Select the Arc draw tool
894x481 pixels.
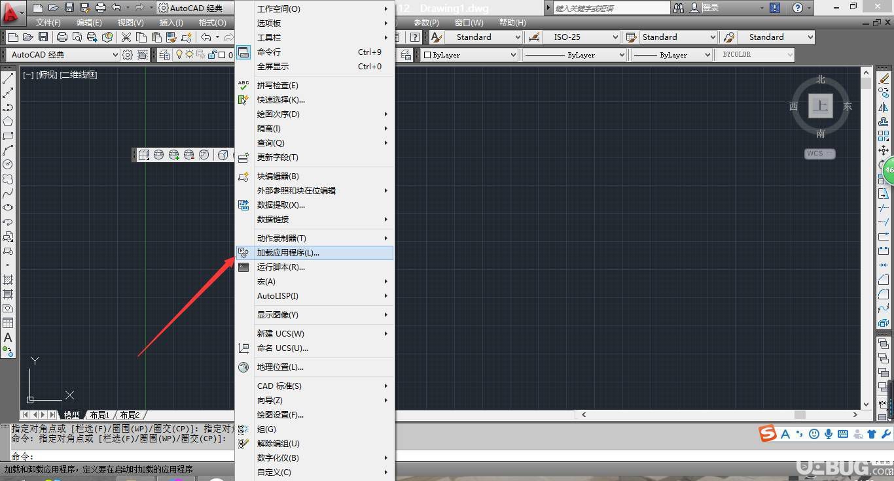[x=8, y=150]
